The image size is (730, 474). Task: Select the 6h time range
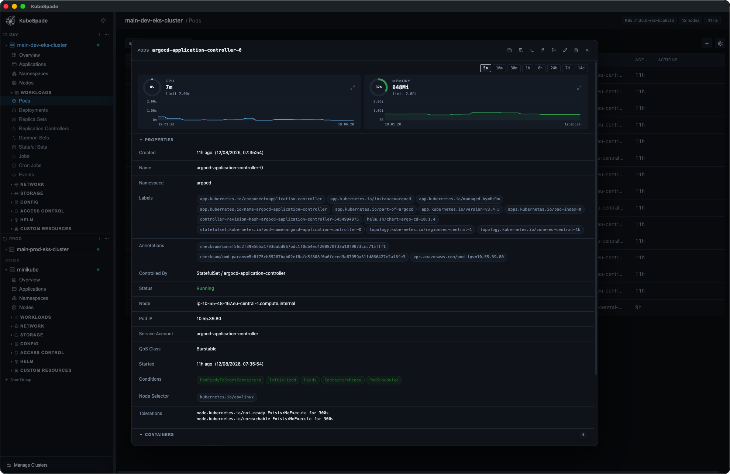point(540,68)
